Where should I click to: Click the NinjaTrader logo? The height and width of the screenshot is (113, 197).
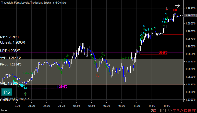pyautogui.click(x=173, y=111)
